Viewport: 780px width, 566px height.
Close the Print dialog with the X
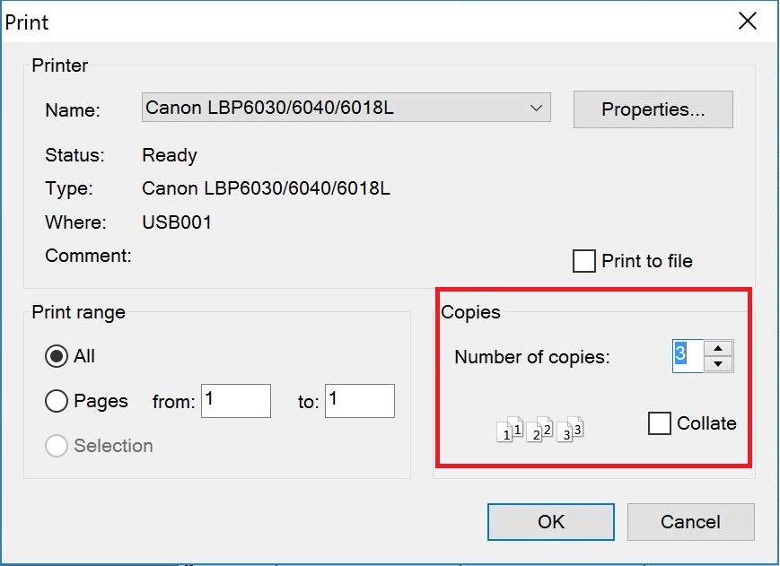coord(747,21)
